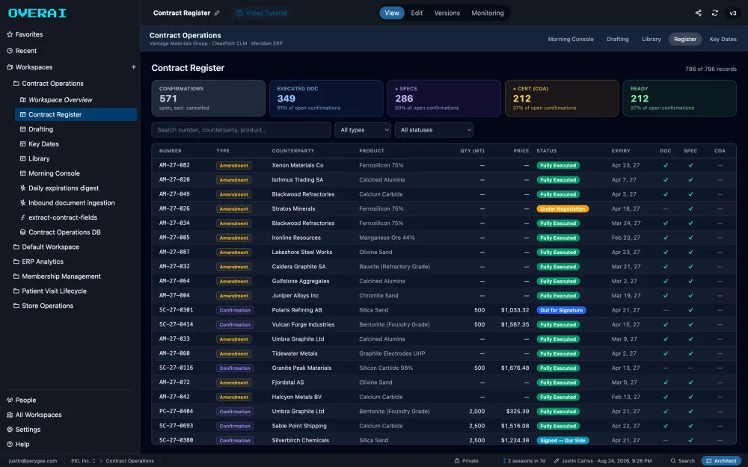Click the pencil icon beside Contract Register title
The image size is (748, 467).
point(217,13)
